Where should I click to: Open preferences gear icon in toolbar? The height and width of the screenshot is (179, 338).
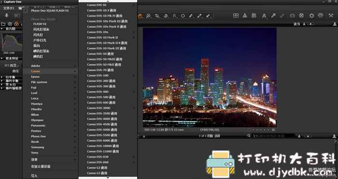(x=311, y=16)
